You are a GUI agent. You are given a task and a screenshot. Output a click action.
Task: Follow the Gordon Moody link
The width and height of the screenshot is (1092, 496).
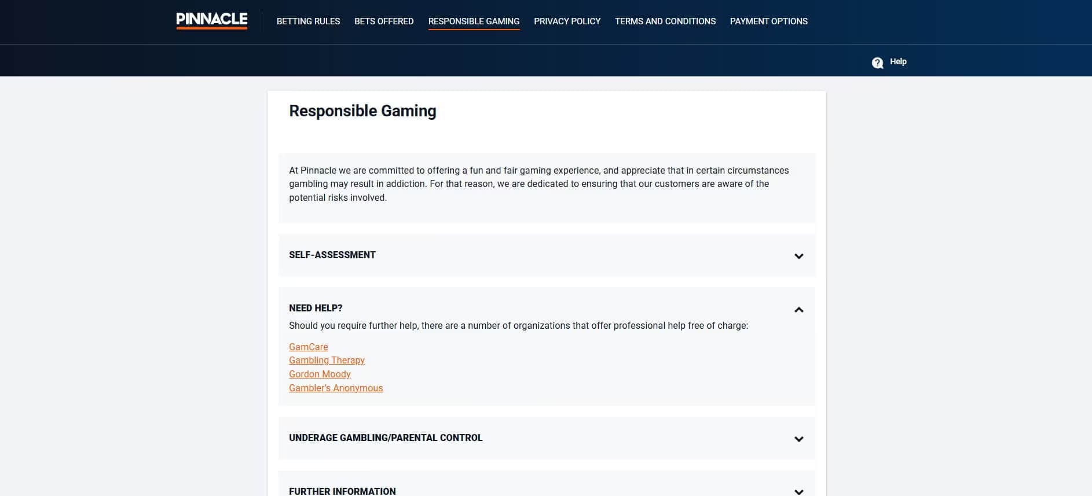[x=320, y=374]
